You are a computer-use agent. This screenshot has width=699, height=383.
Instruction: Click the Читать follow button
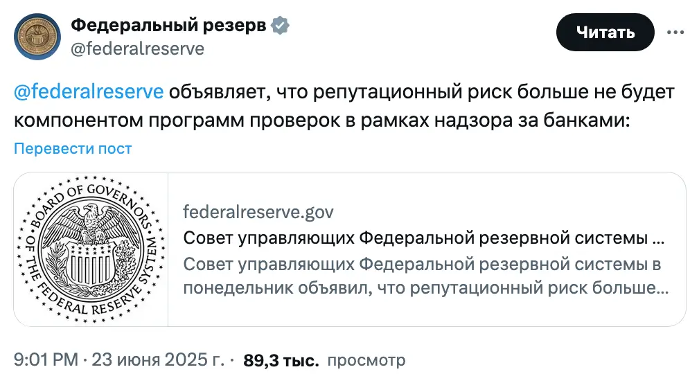click(605, 32)
